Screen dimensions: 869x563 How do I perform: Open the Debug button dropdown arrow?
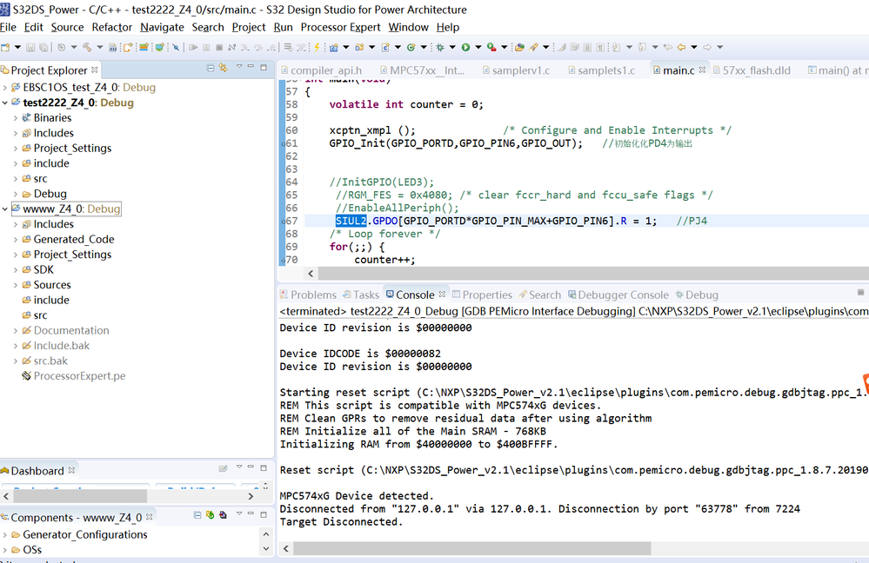point(453,47)
